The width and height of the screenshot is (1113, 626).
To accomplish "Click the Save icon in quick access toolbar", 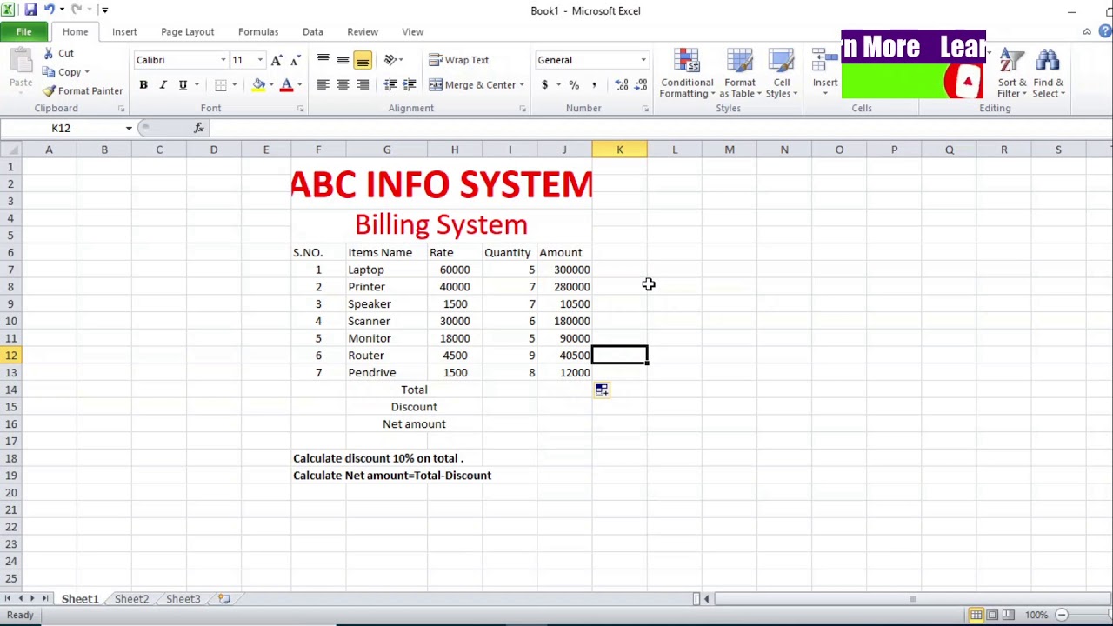I will tap(30, 10).
